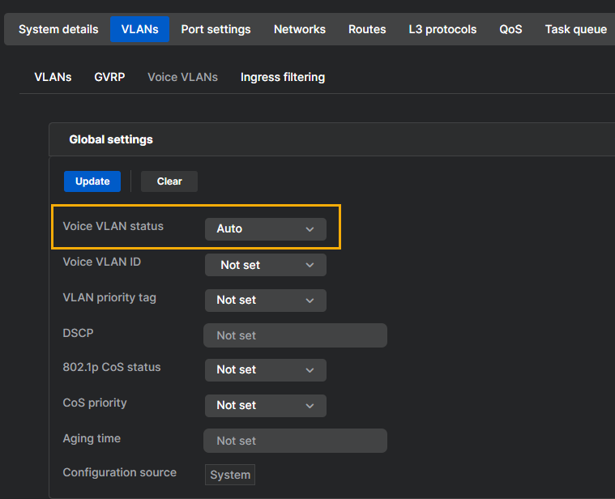Open the GVRP sub-tab
The height and width of the screenshot is (499, 615).
point(109,77)
